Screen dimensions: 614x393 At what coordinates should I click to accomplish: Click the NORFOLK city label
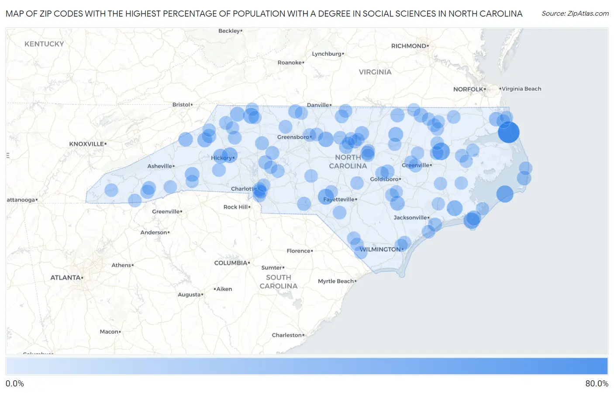click(x=468, y=89)
